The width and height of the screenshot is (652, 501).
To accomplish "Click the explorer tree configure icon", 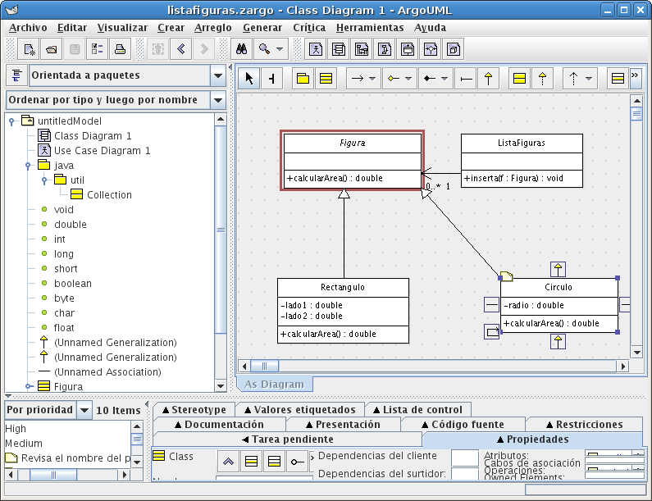I will 16,75.
